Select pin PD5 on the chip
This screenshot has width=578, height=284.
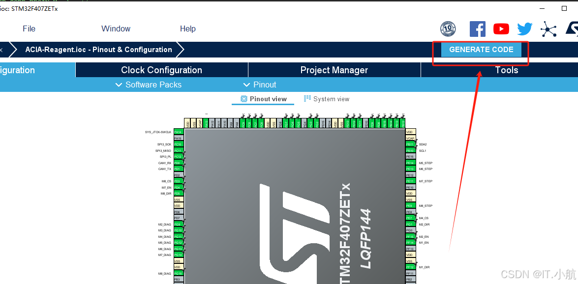[x=179, y=194]
